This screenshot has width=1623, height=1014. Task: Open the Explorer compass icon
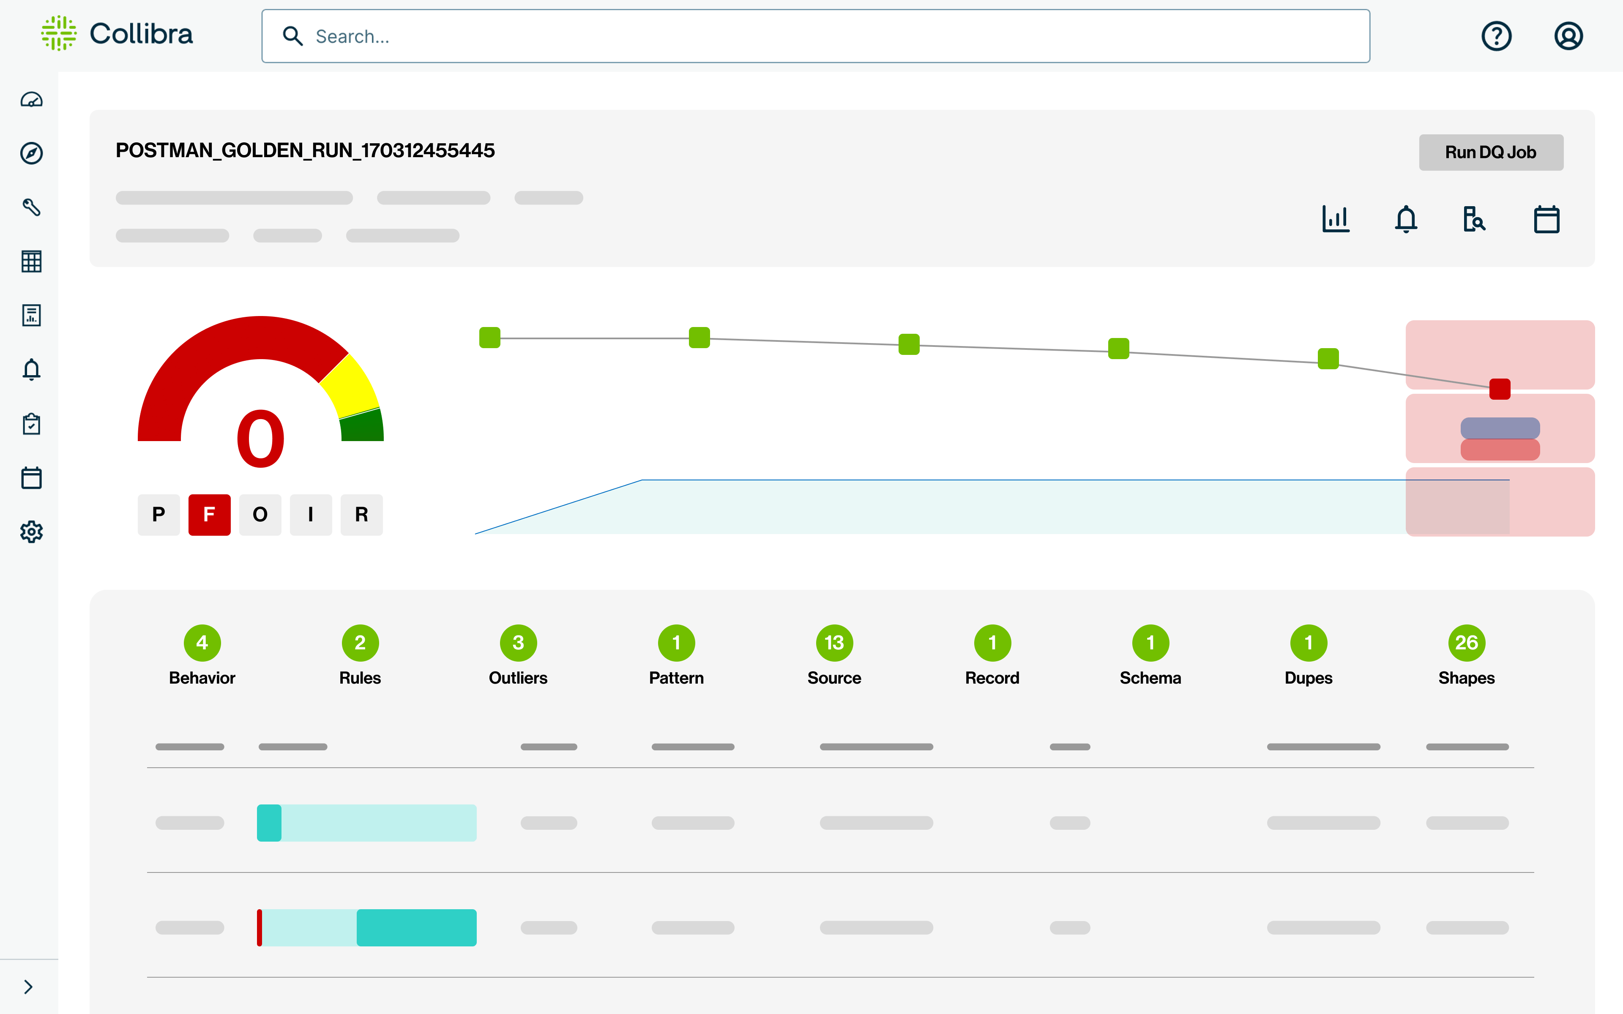32,153
